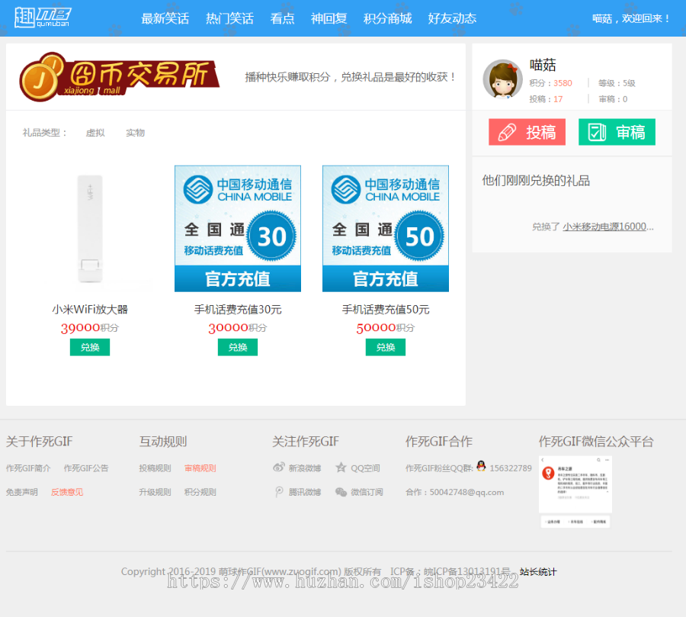This screenshot has width=686, height=617.
Task: Open the WeChat public platform screenshot thumbnail
Action: [575, 492]
